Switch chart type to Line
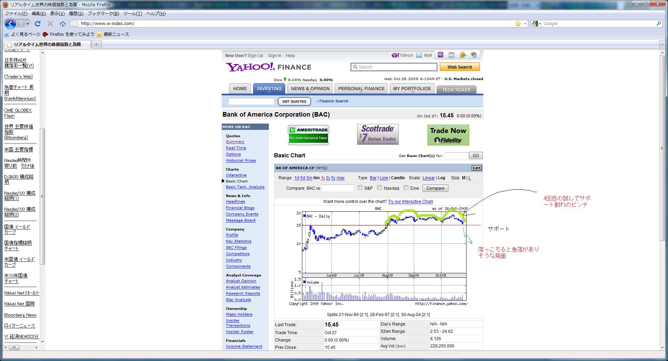Screen dimensions: 668x361 click(384, 178)
